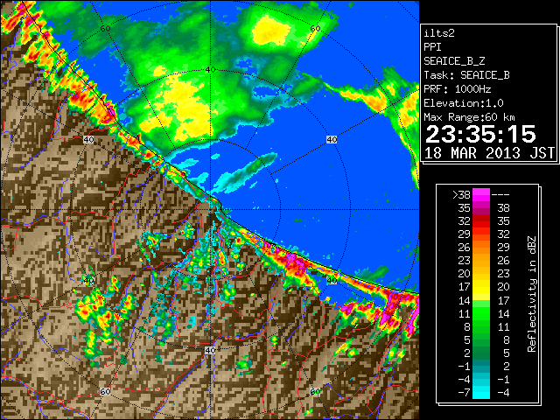Click the "18 MAR 2013 JST" date
Image resolution: width=560 pixels, height=420 pixels.
point(490,153)
